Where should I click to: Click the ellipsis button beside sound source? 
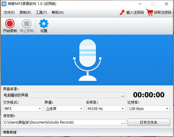[123, 95]
